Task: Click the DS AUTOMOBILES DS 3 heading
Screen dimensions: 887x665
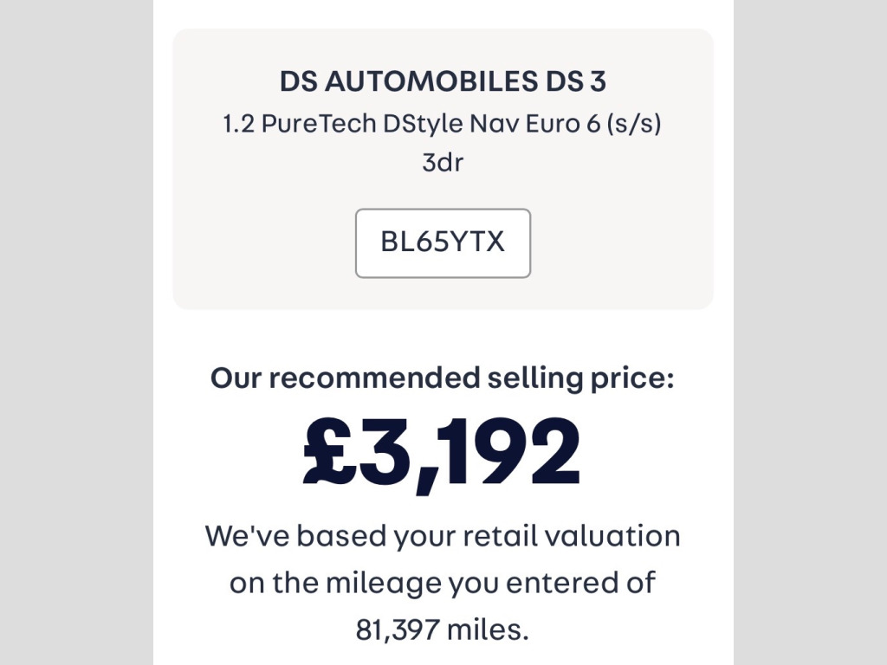Action: 443,82
